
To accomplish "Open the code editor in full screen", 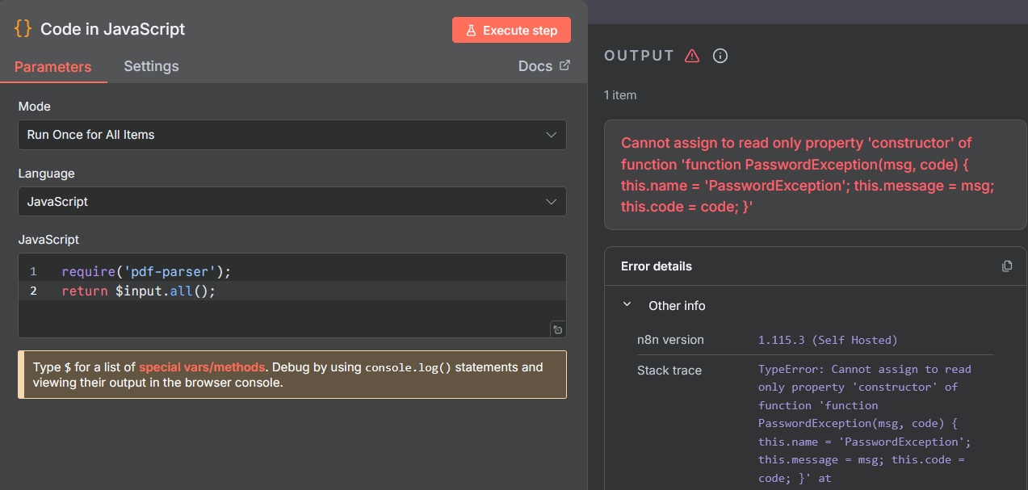I will tap(557, 329).
